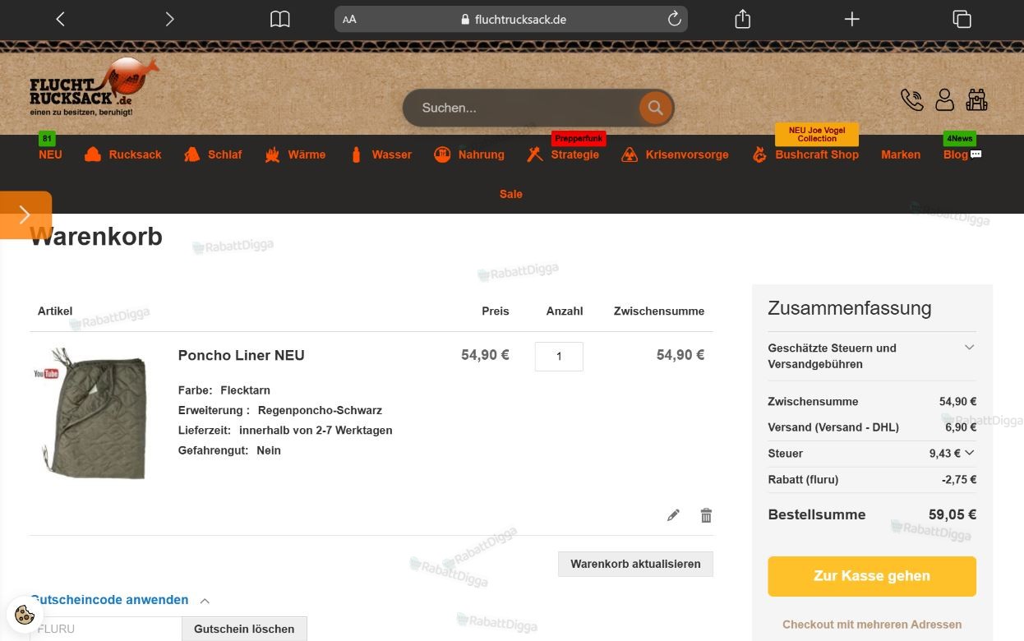Click the Zusammenfassung heading
1024x641 pixels.
tap(850, 308)
